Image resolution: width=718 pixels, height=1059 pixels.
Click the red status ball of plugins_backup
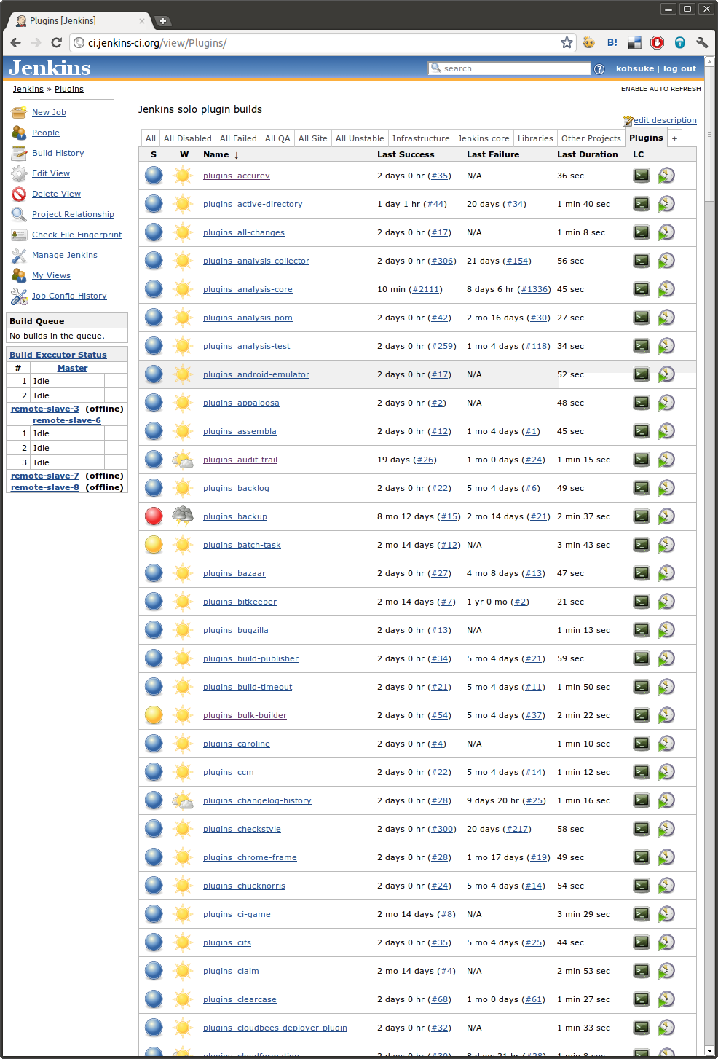pyautogui.click(x=154, y=516)
